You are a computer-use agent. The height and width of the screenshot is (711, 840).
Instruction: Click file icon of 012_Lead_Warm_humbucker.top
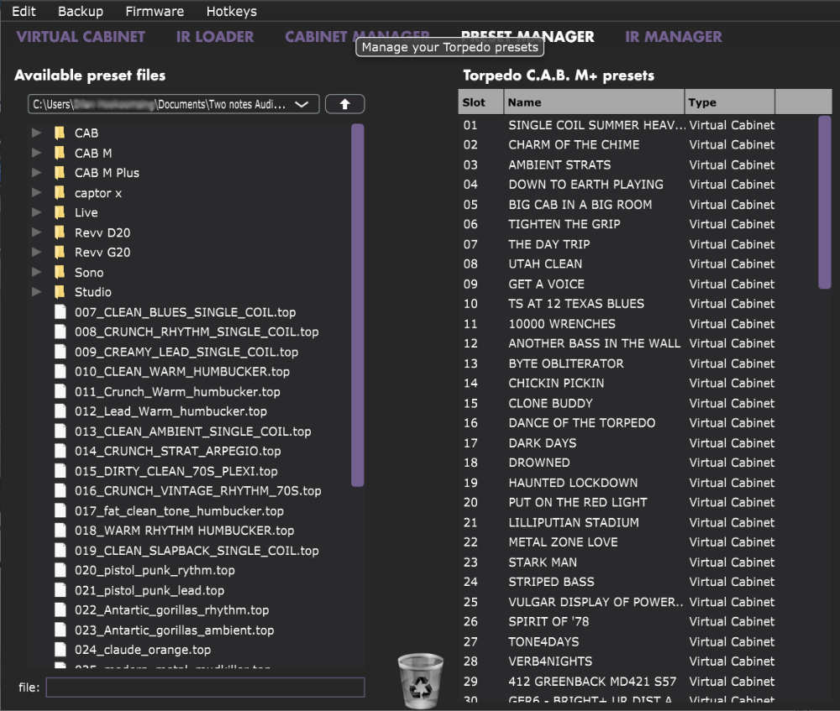[60, 411]
